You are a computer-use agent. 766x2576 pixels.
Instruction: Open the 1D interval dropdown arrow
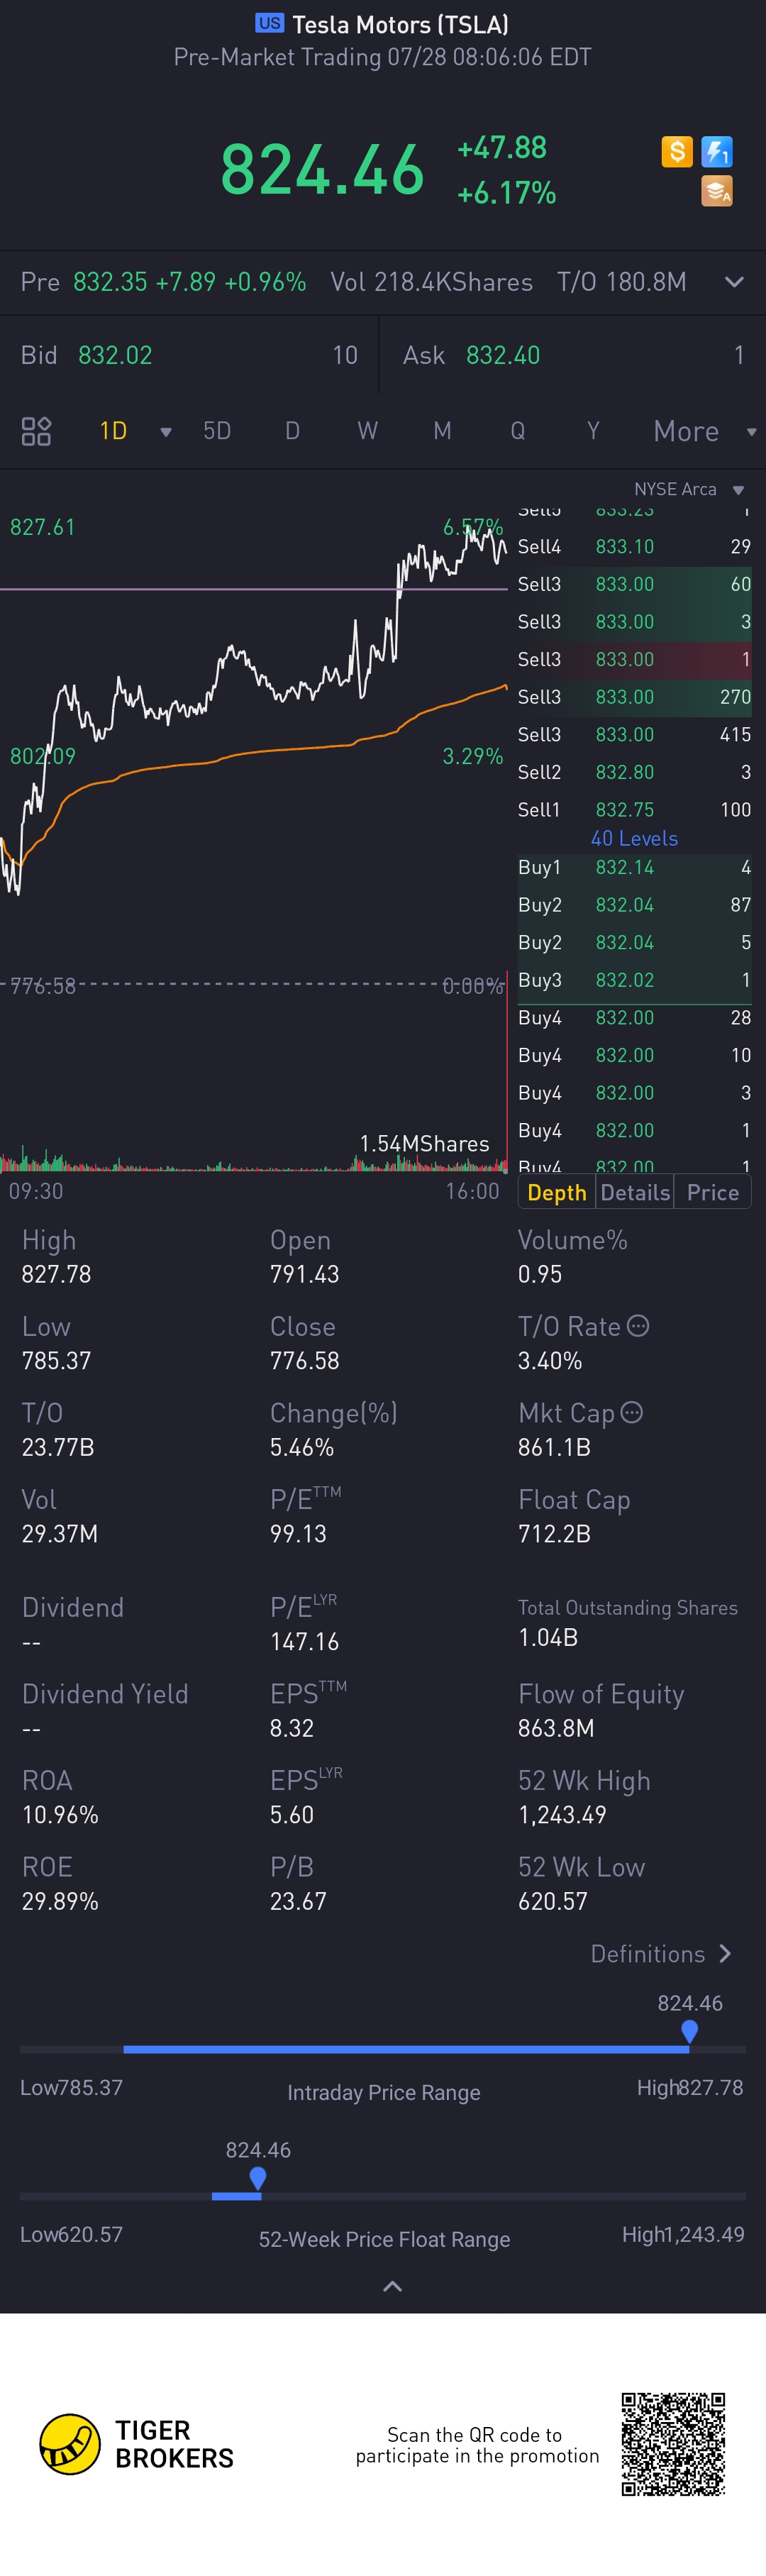[166, 432]
